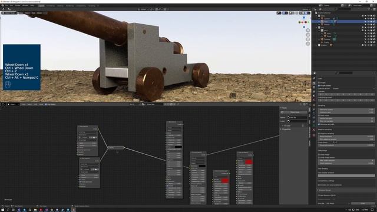The width and height of the screenshot is (377, 212).
Task: Hide the Wheels object via eye icon
Action: click(368, 25)
